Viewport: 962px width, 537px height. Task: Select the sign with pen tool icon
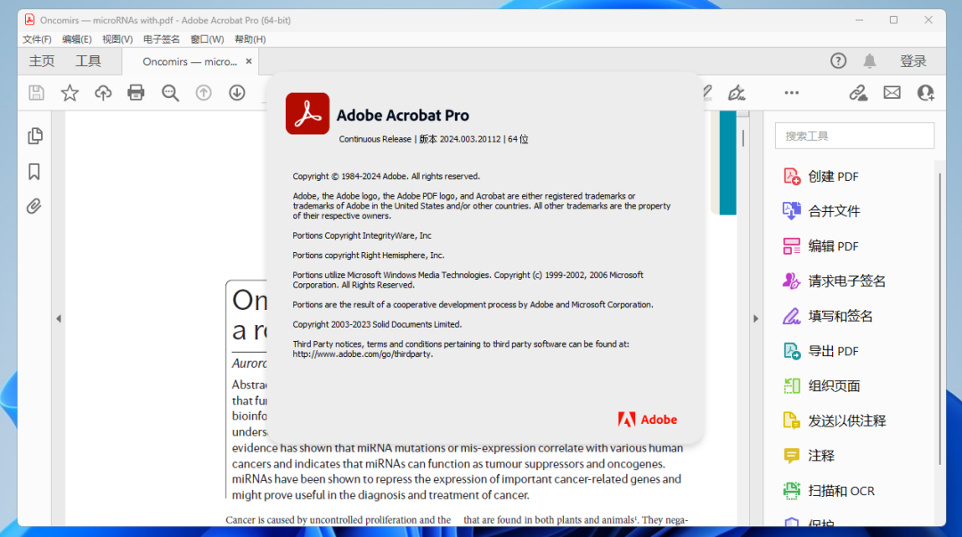[737, 93]
